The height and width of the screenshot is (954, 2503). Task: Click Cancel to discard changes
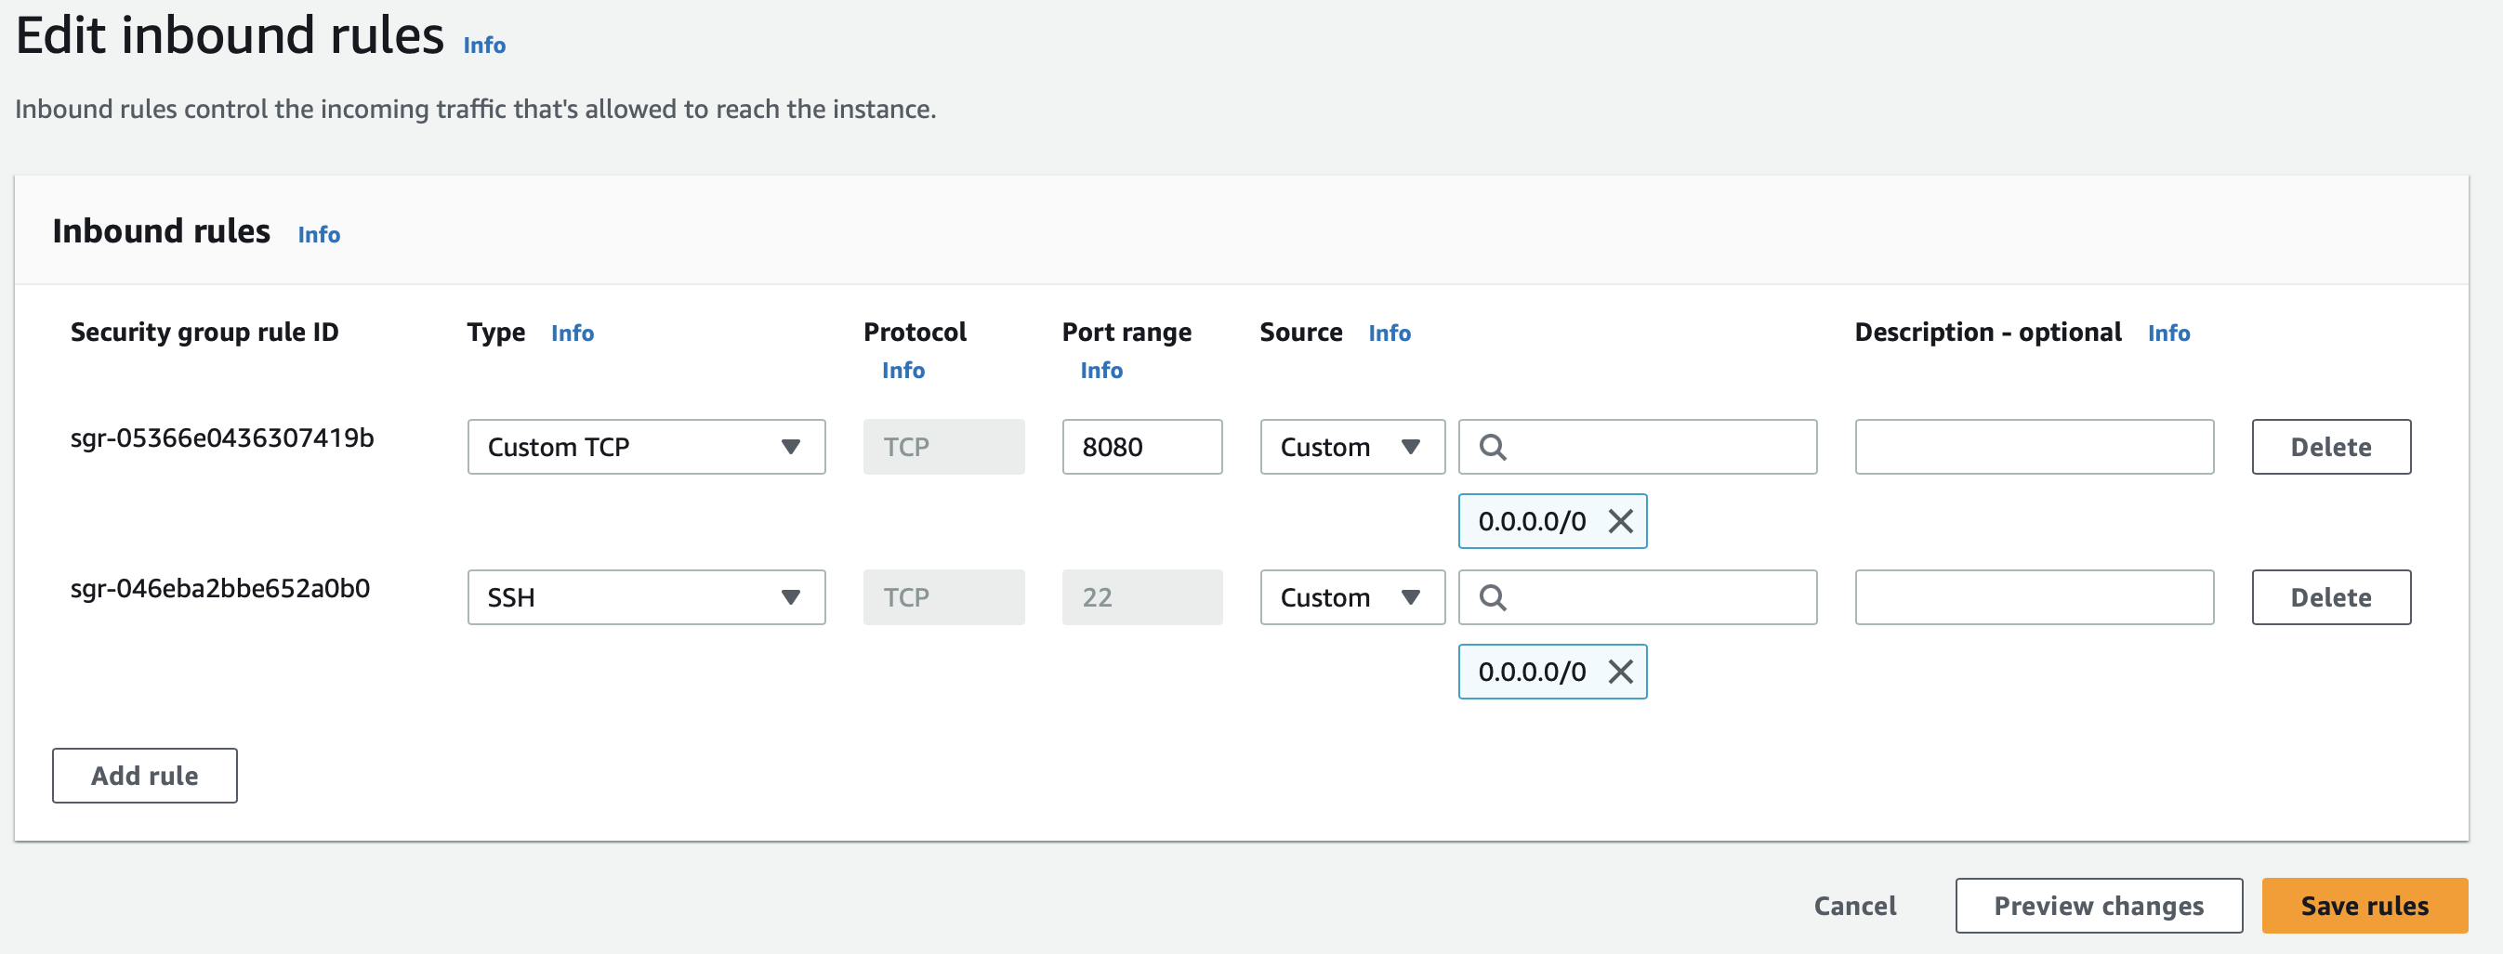(1854, 906)
